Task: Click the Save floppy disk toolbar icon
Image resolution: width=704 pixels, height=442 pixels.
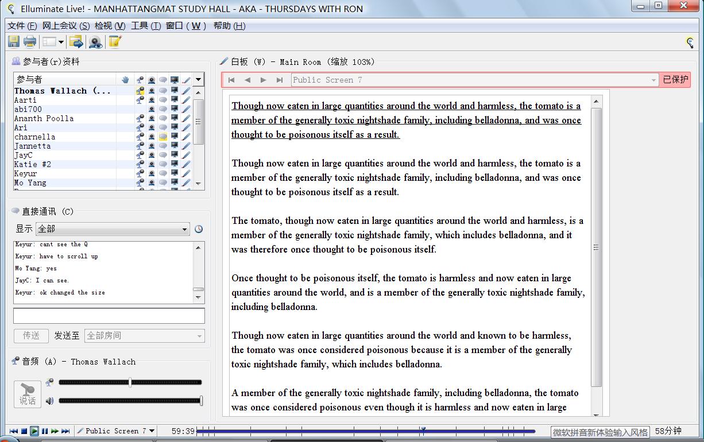Action: pos(14,41)
